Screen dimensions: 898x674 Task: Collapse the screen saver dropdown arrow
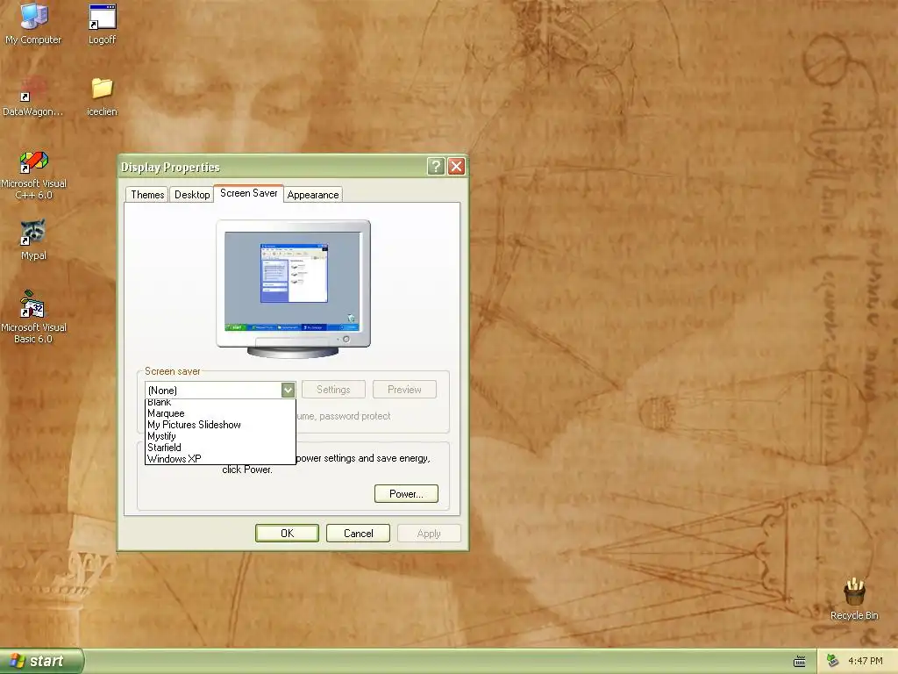click(x=288, y=391)
